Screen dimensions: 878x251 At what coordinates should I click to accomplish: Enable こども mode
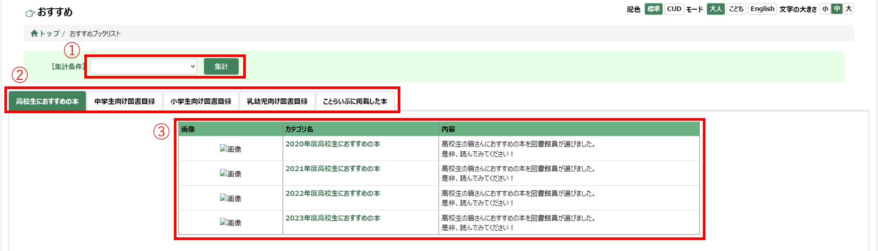[x=736, y=9]
